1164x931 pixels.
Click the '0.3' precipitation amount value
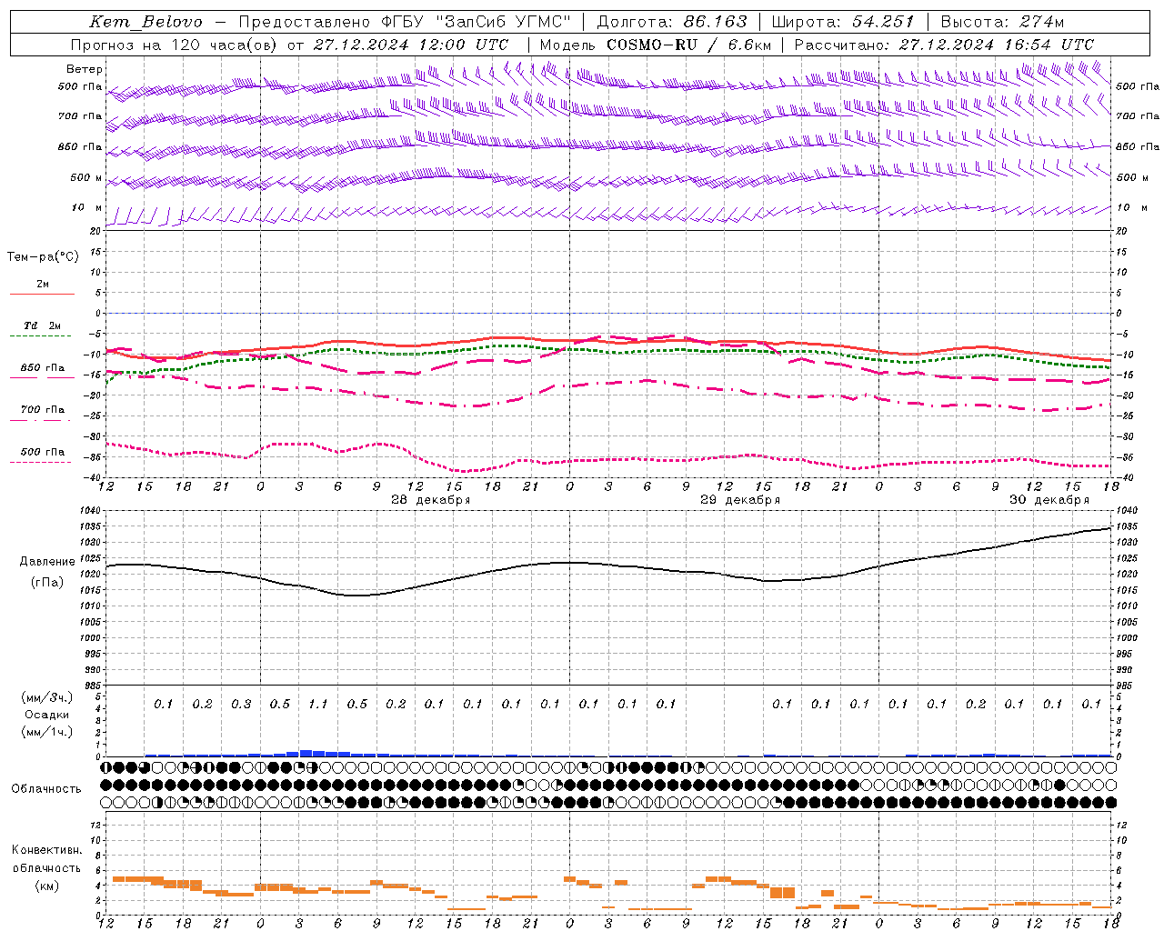click(x=241, y=704)
